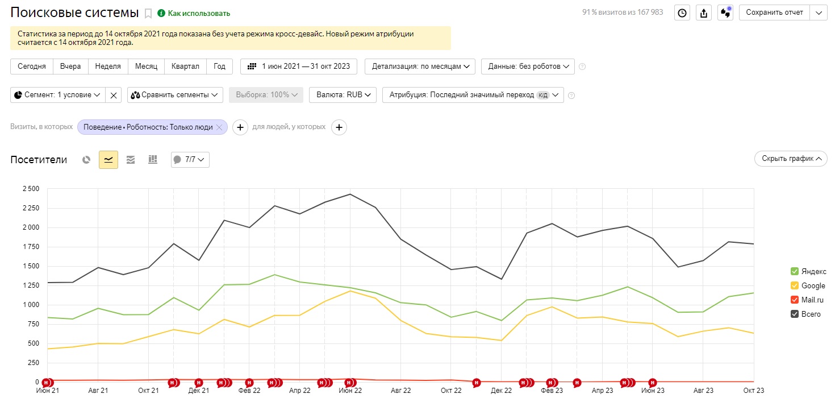The width and height of the screenshot is (835, 402).
Task: Select the Месяц period
Action: coord(147,67)
